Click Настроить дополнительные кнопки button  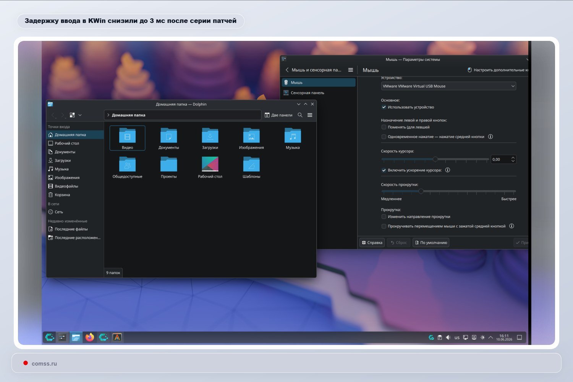pyautogui.click(x=498, y=70)
